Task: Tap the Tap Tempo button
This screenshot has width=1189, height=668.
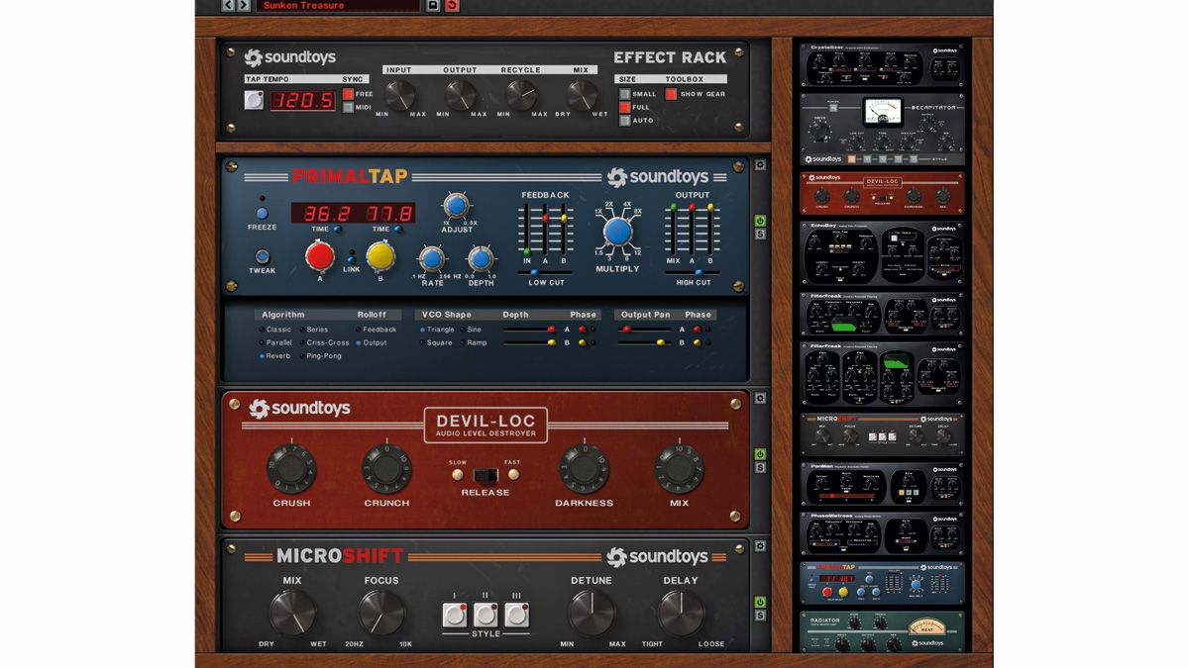Action: click(255, 100)
